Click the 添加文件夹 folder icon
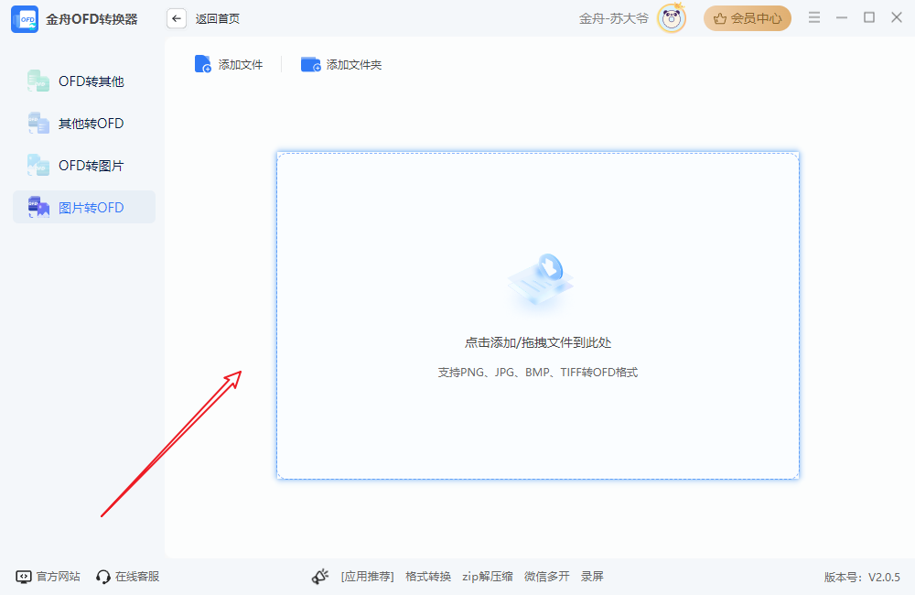 [310, 64]
